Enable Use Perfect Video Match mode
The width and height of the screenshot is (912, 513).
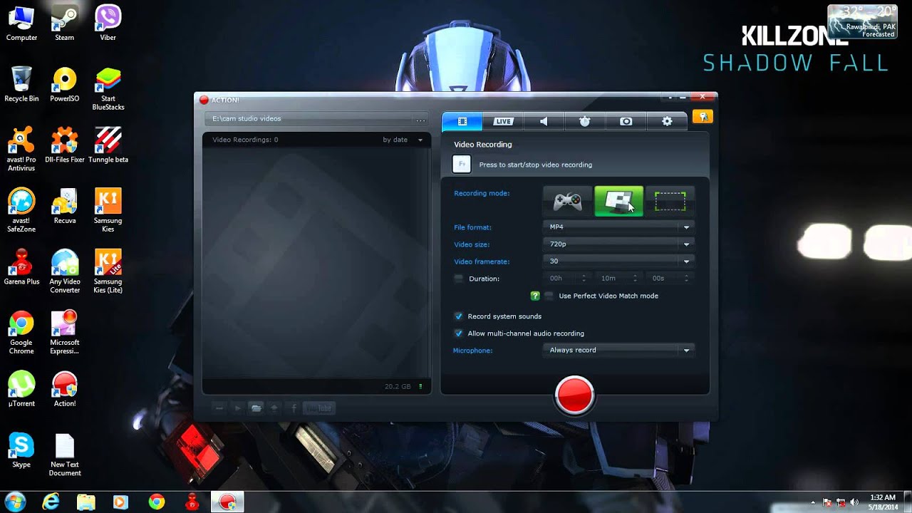[x=549, y=296]
